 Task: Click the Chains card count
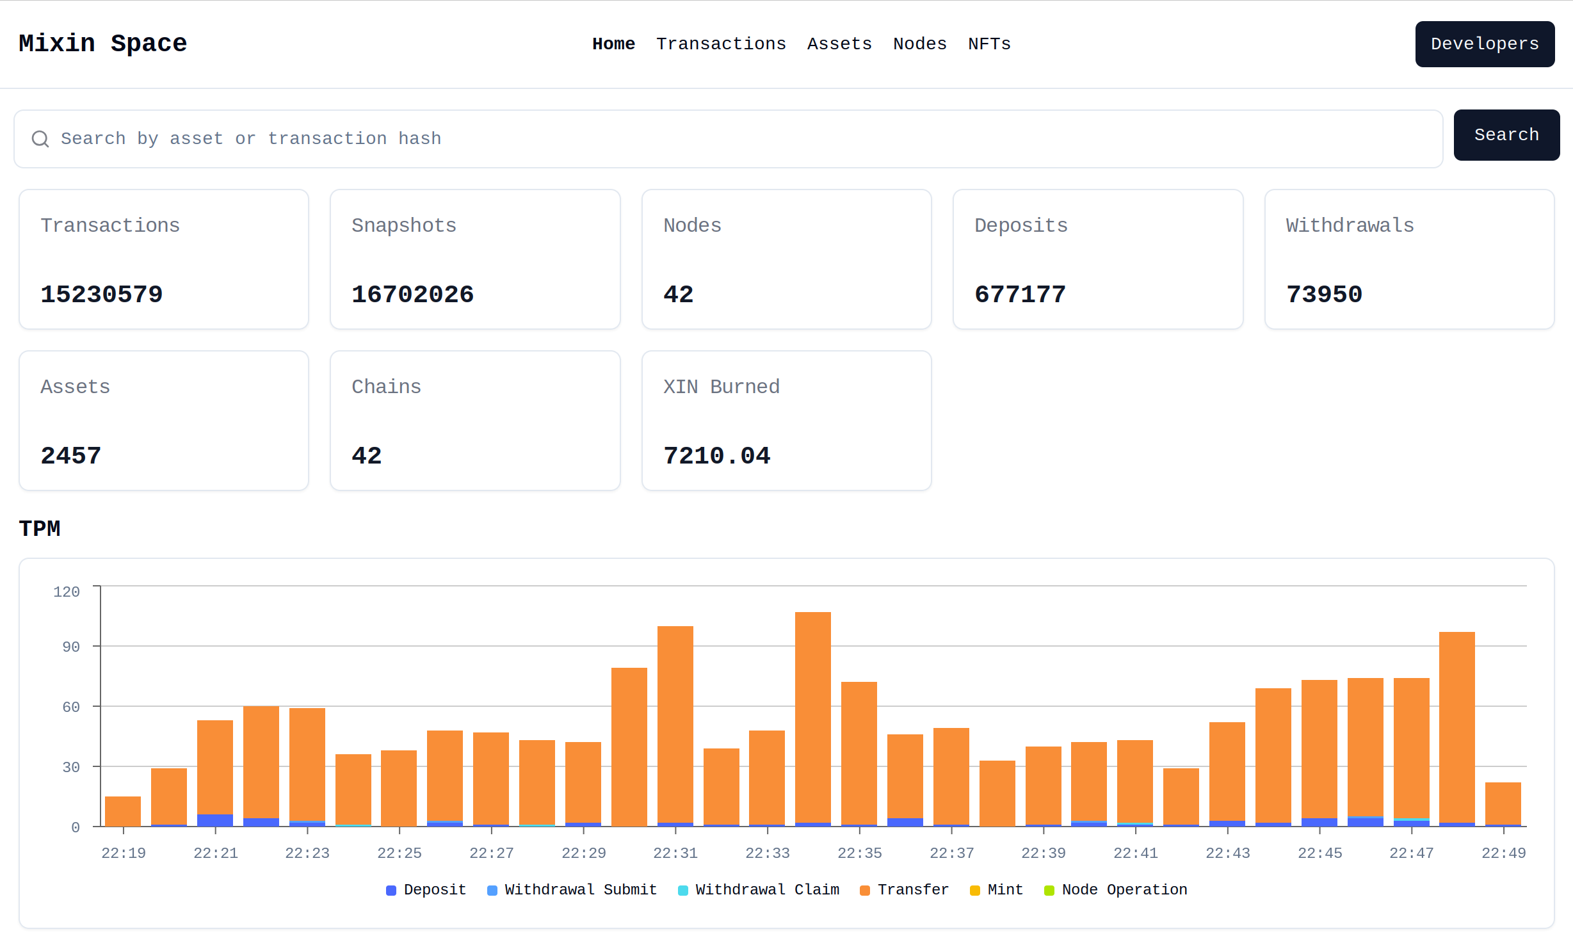pos(367,456)
